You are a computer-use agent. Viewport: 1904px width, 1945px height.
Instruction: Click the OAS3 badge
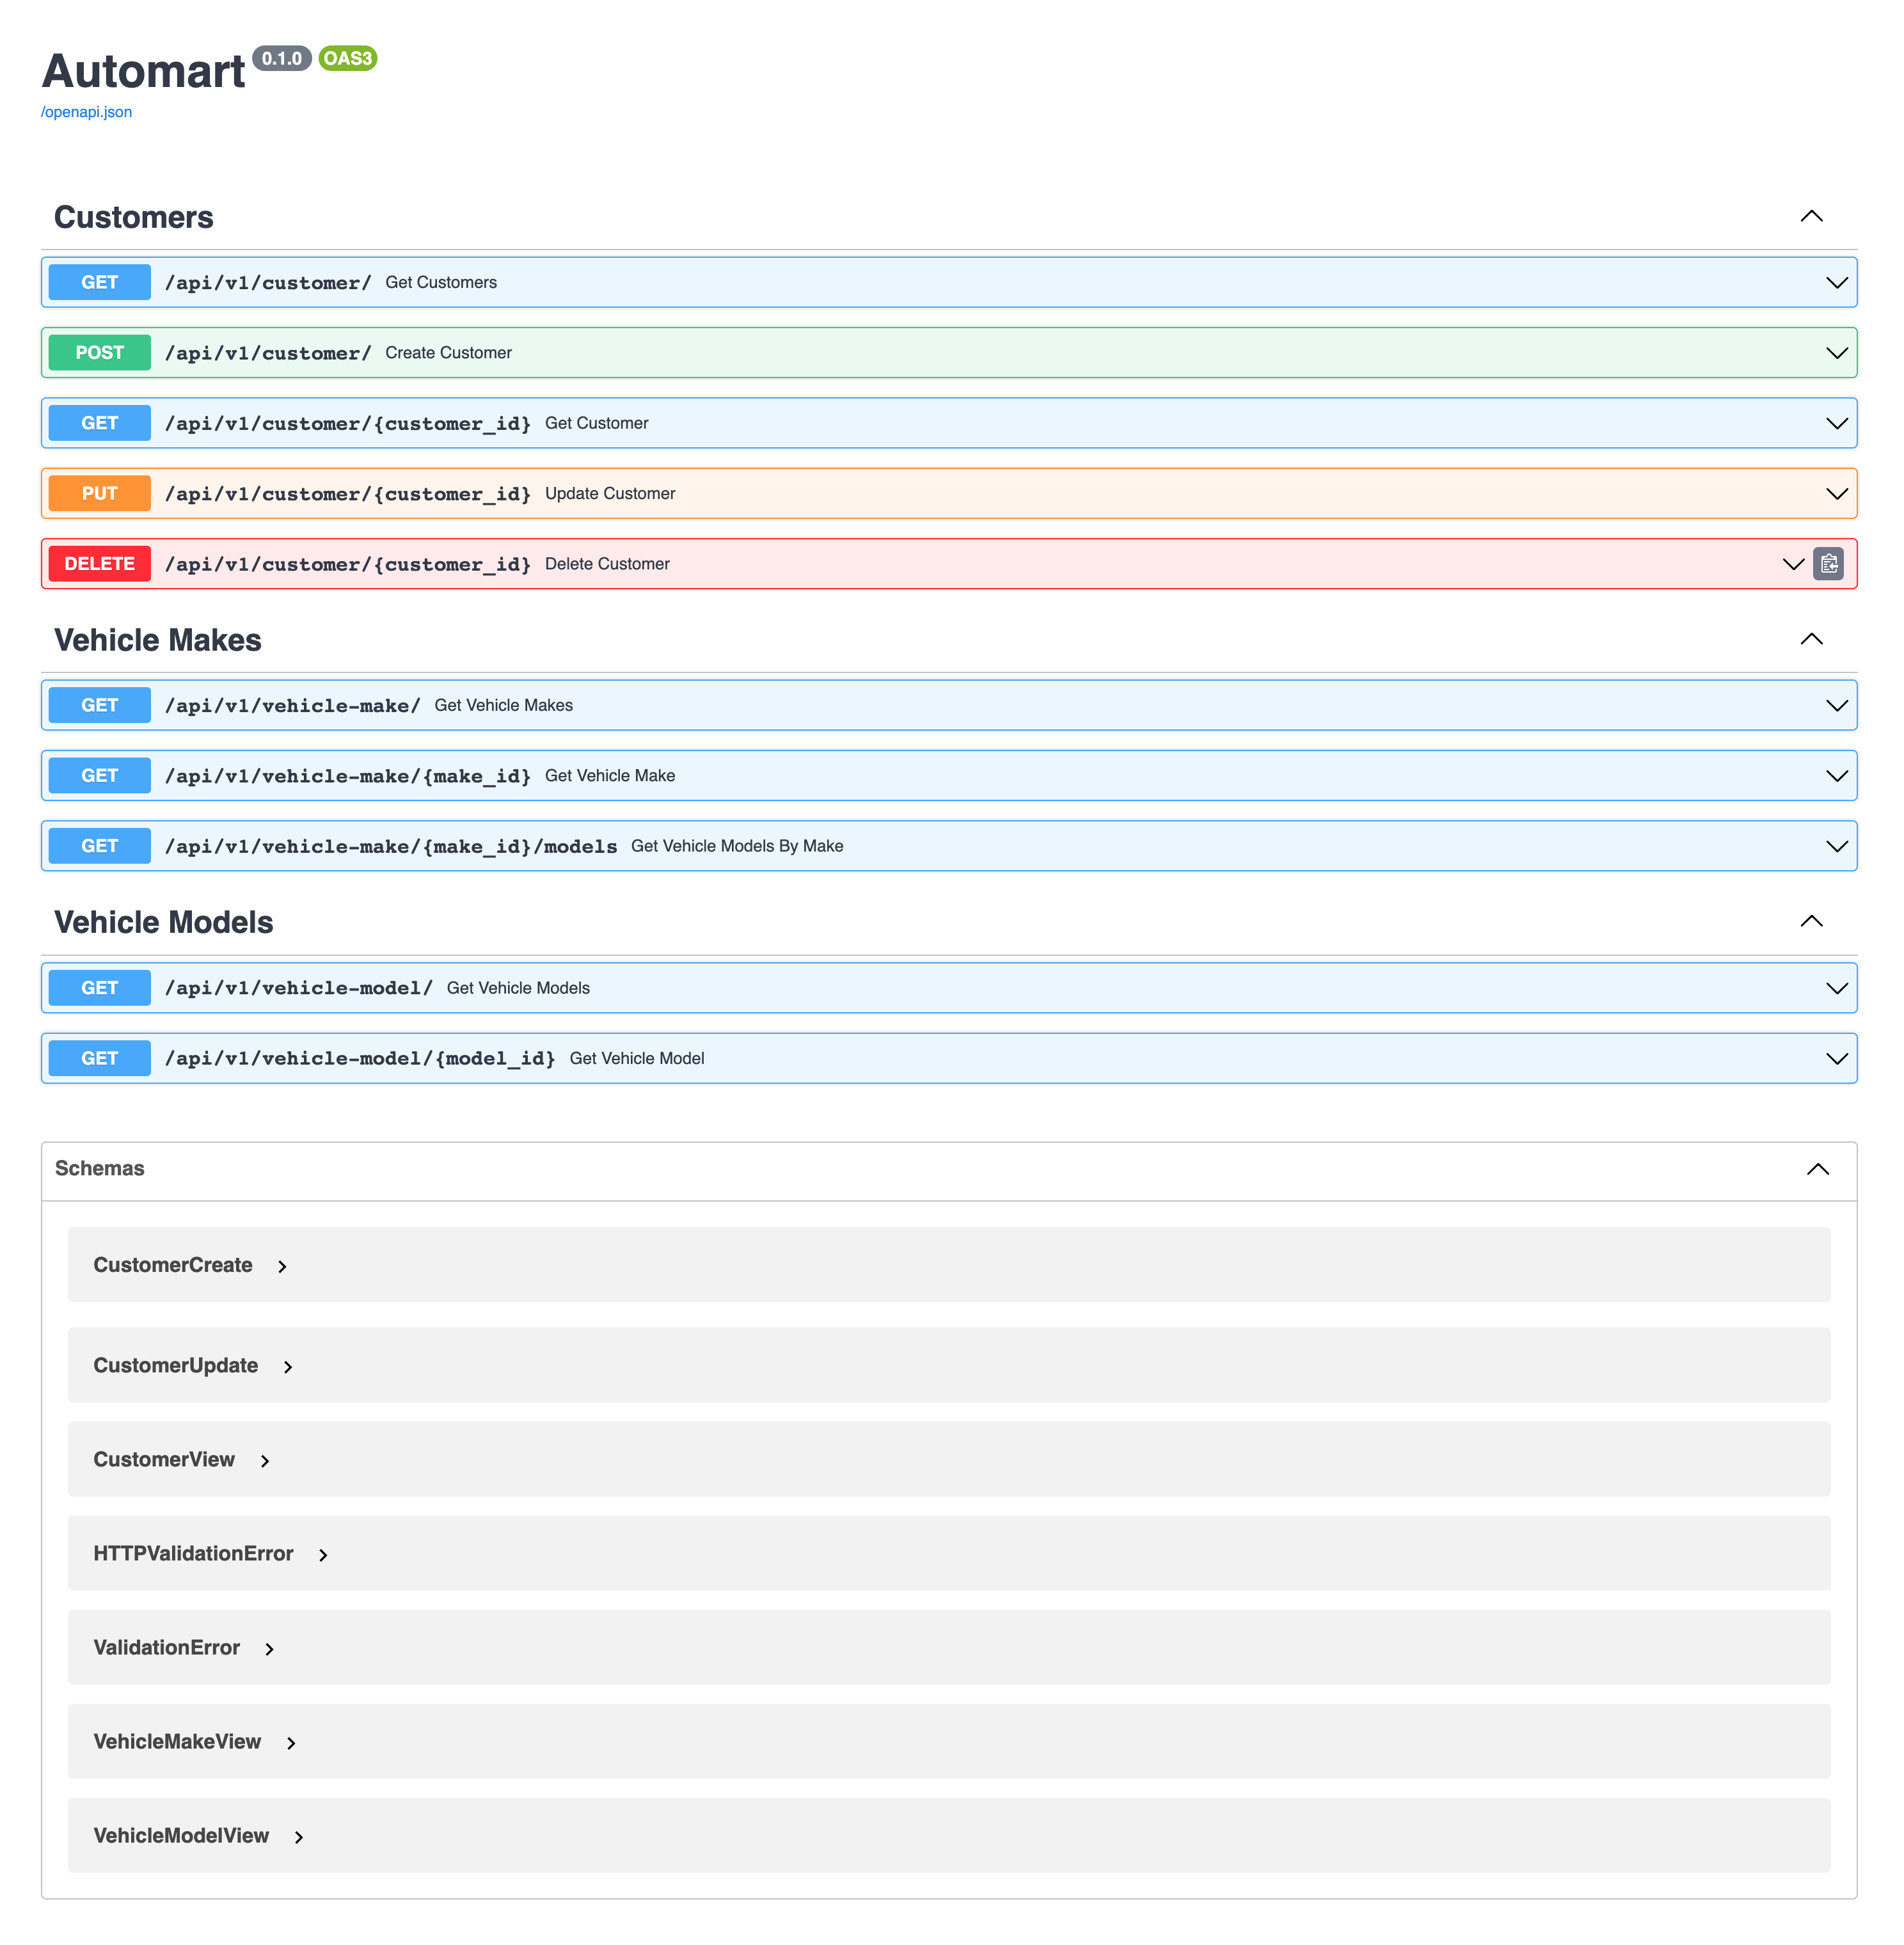(x=348, y=58)
